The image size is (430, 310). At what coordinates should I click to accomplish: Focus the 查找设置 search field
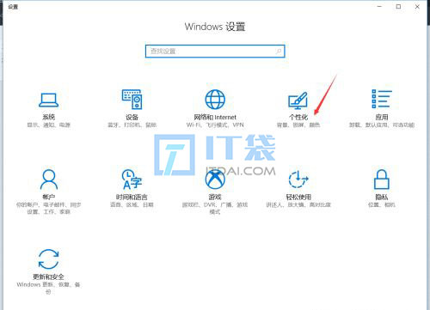215,52
